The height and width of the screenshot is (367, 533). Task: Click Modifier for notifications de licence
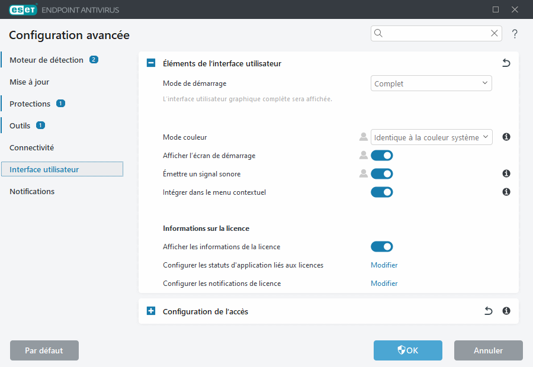tap(384, 284)
